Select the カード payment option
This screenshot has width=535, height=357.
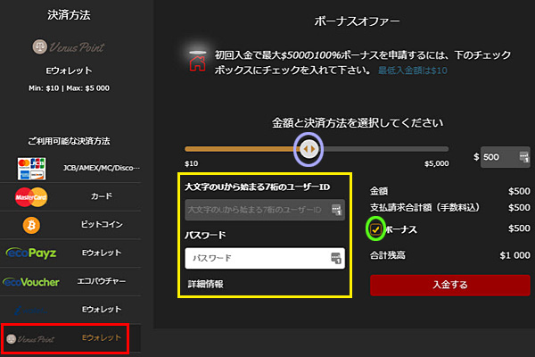coord(102,196)
